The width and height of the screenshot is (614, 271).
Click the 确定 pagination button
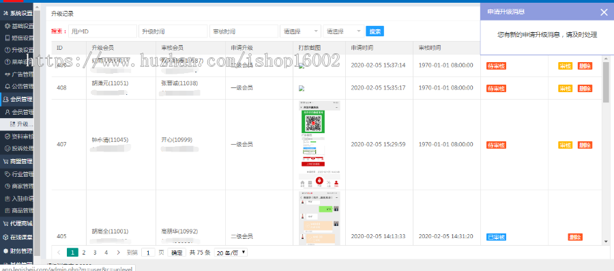[177, 253]
